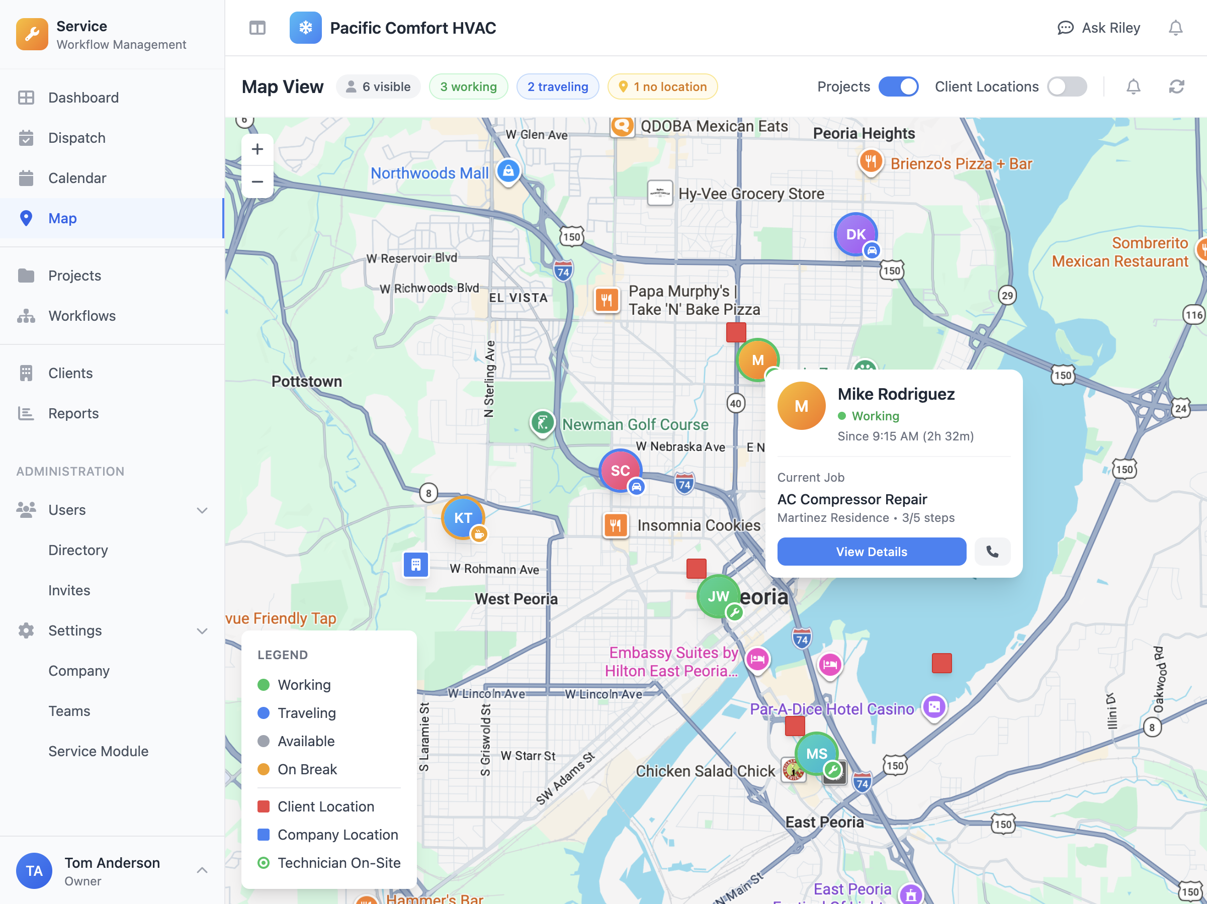Screen dimensions: 1207x904
Task: Open the Workflows section
Action: point(82,315)
